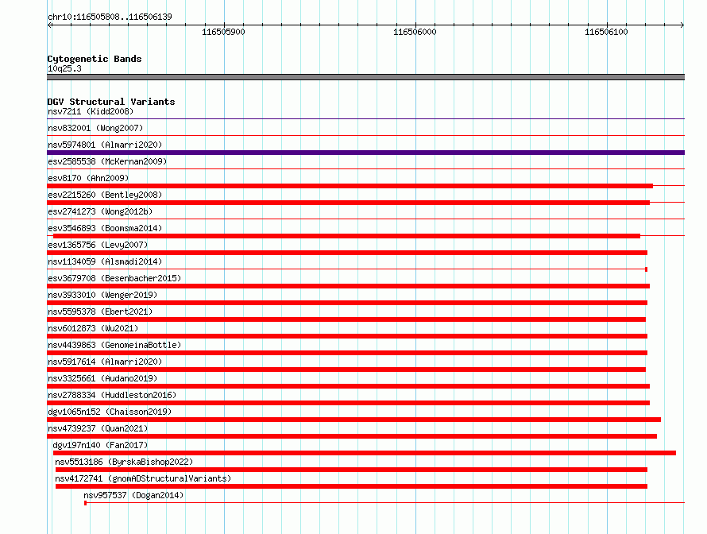Click the 116506000 ruler position label
This screenshot has width=707, height=534.
coord(415,32)
